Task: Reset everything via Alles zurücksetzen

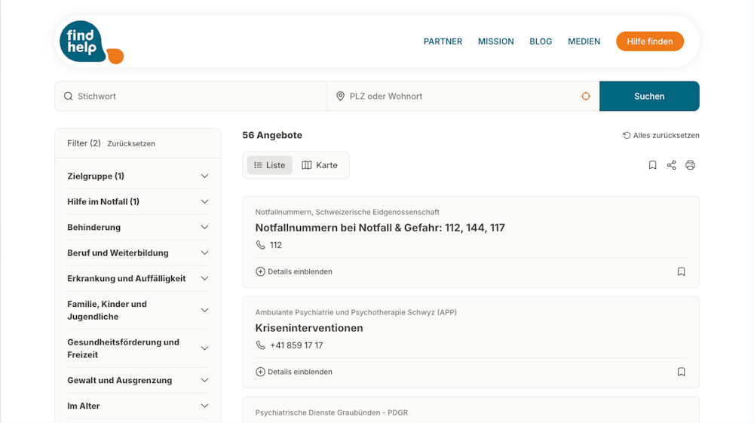Action: pos(661,136)
